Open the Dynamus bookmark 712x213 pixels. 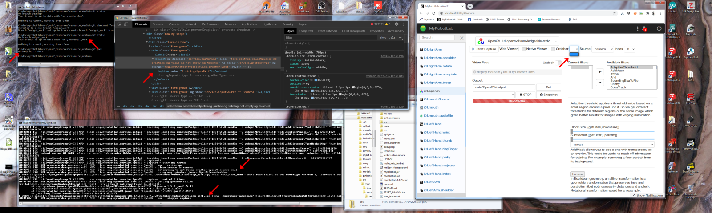click(x=427, y=20)
